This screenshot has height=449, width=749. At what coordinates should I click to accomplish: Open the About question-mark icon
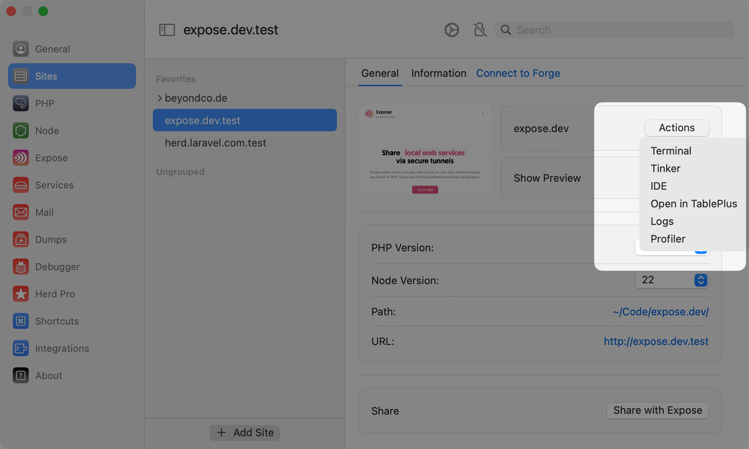pyautogui.click(x=21, y=375)
